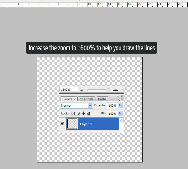
Task: Select the Layer 1 name row
Action: click(93, 124)
